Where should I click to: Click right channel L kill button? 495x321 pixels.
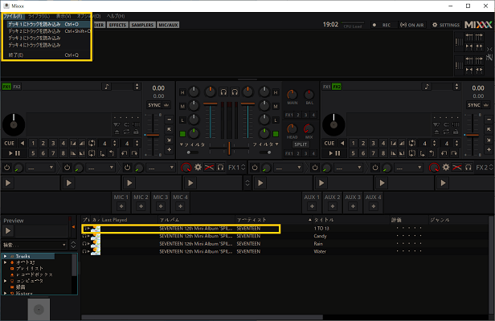point(276,120)
